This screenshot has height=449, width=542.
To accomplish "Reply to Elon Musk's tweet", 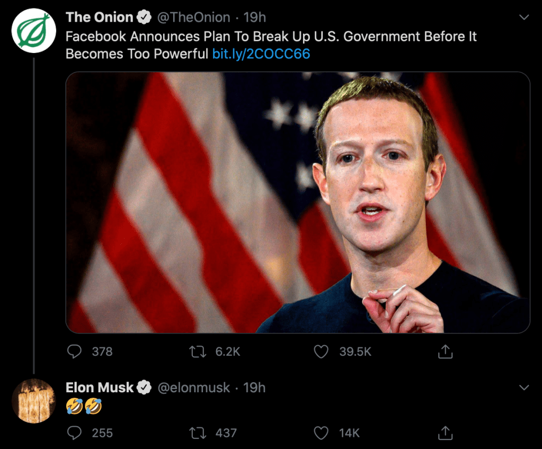I will [75, 433].
